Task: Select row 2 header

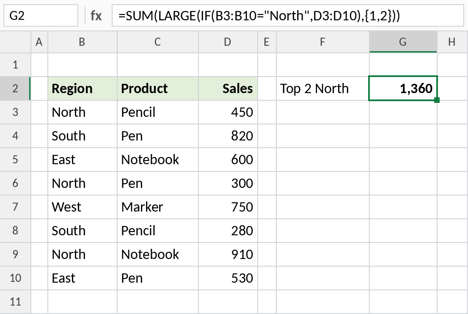Action: pyautogui.click(x=15, y=88)
